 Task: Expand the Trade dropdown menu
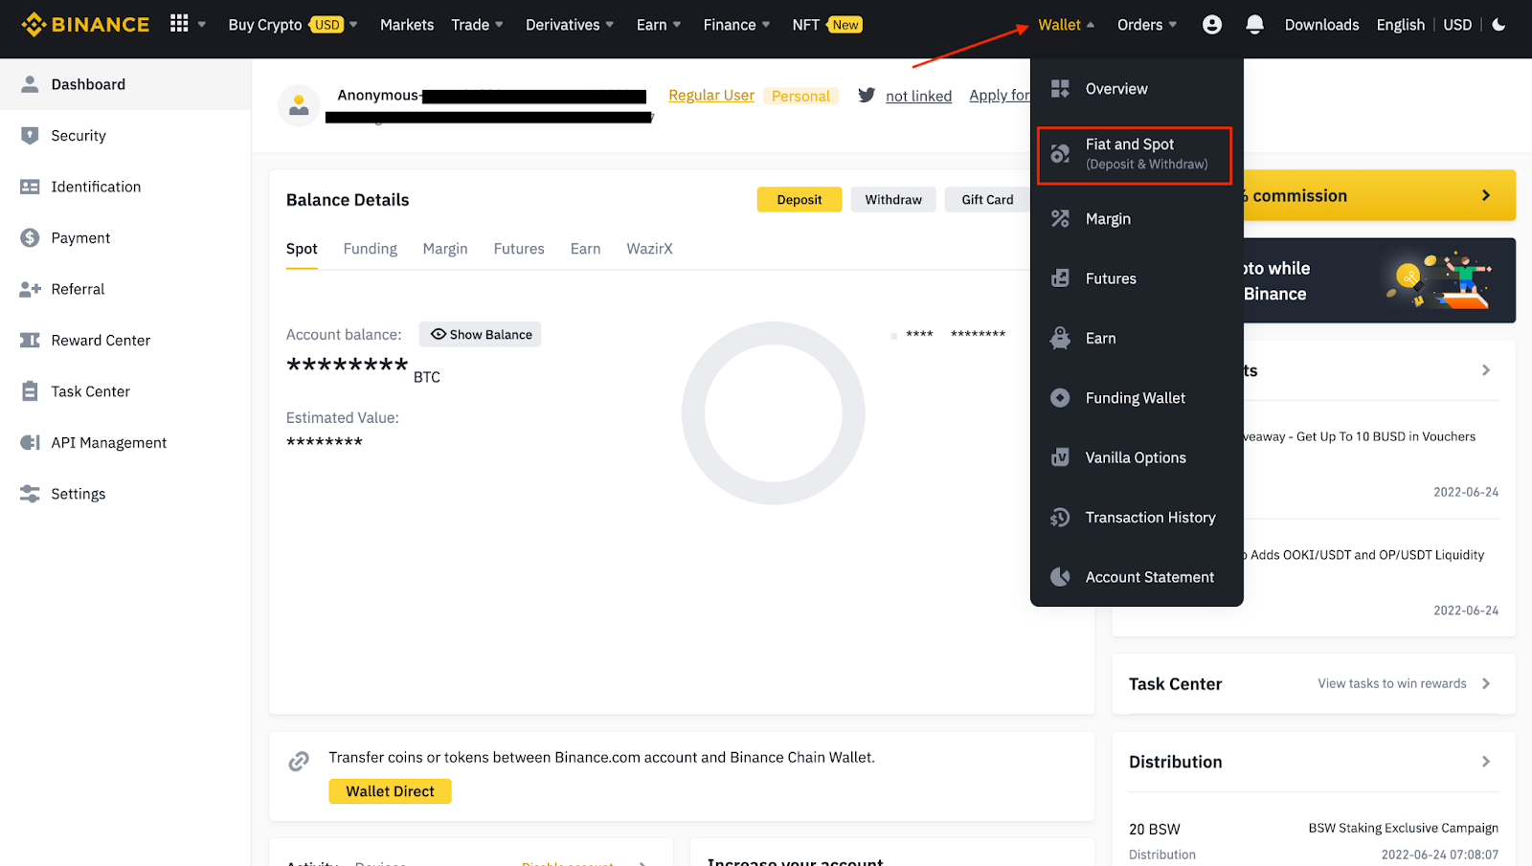tap(477, 25)
